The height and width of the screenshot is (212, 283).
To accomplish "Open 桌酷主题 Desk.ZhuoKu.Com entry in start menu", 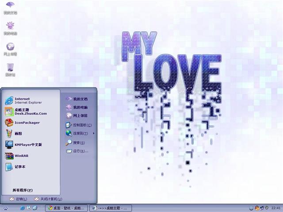I will pos(26,112).
